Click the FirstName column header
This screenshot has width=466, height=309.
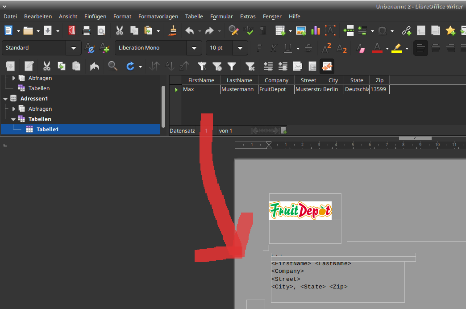point(201,80)
